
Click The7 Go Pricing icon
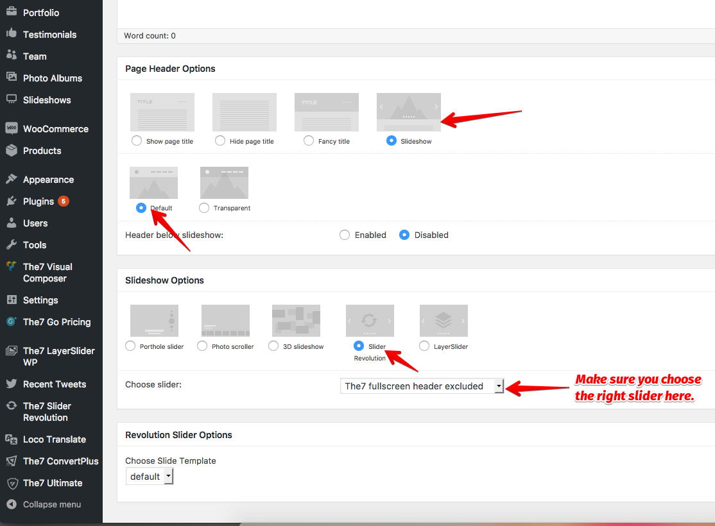(12, 321)
